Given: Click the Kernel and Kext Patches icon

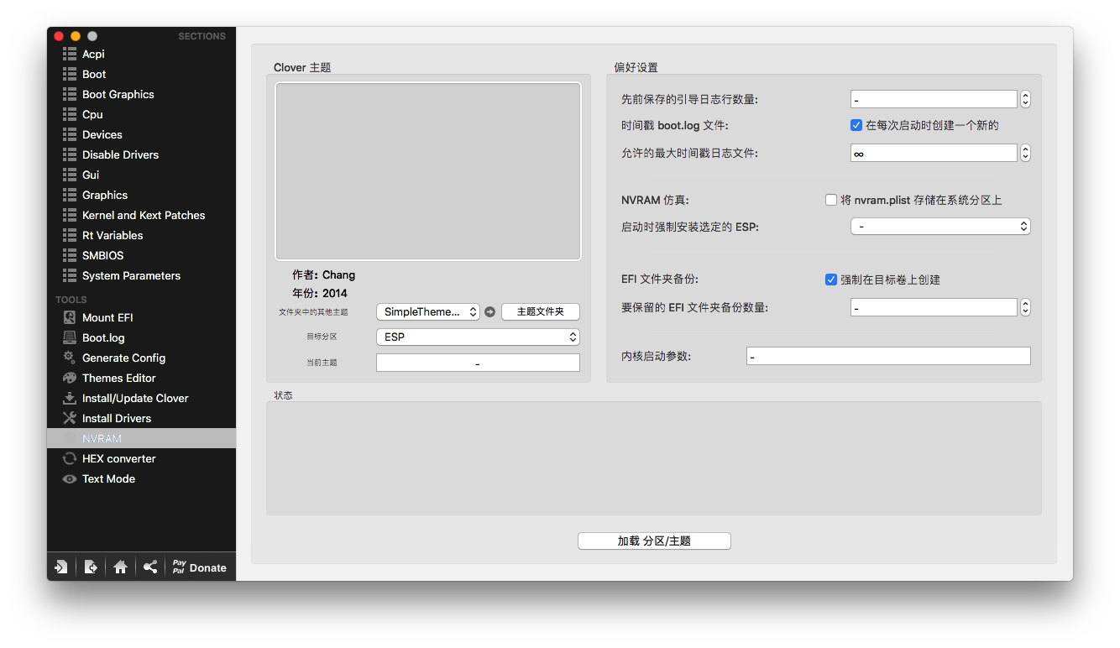Looking at the screenshot, I should (70, 215).
